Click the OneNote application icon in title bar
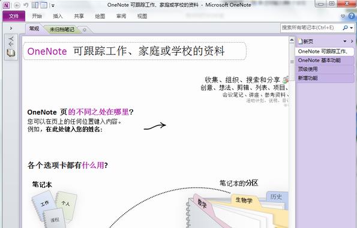357x228 pixels. (6, 5)
